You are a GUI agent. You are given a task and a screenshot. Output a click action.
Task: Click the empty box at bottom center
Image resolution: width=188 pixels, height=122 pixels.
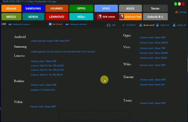[x=94, y=116]
